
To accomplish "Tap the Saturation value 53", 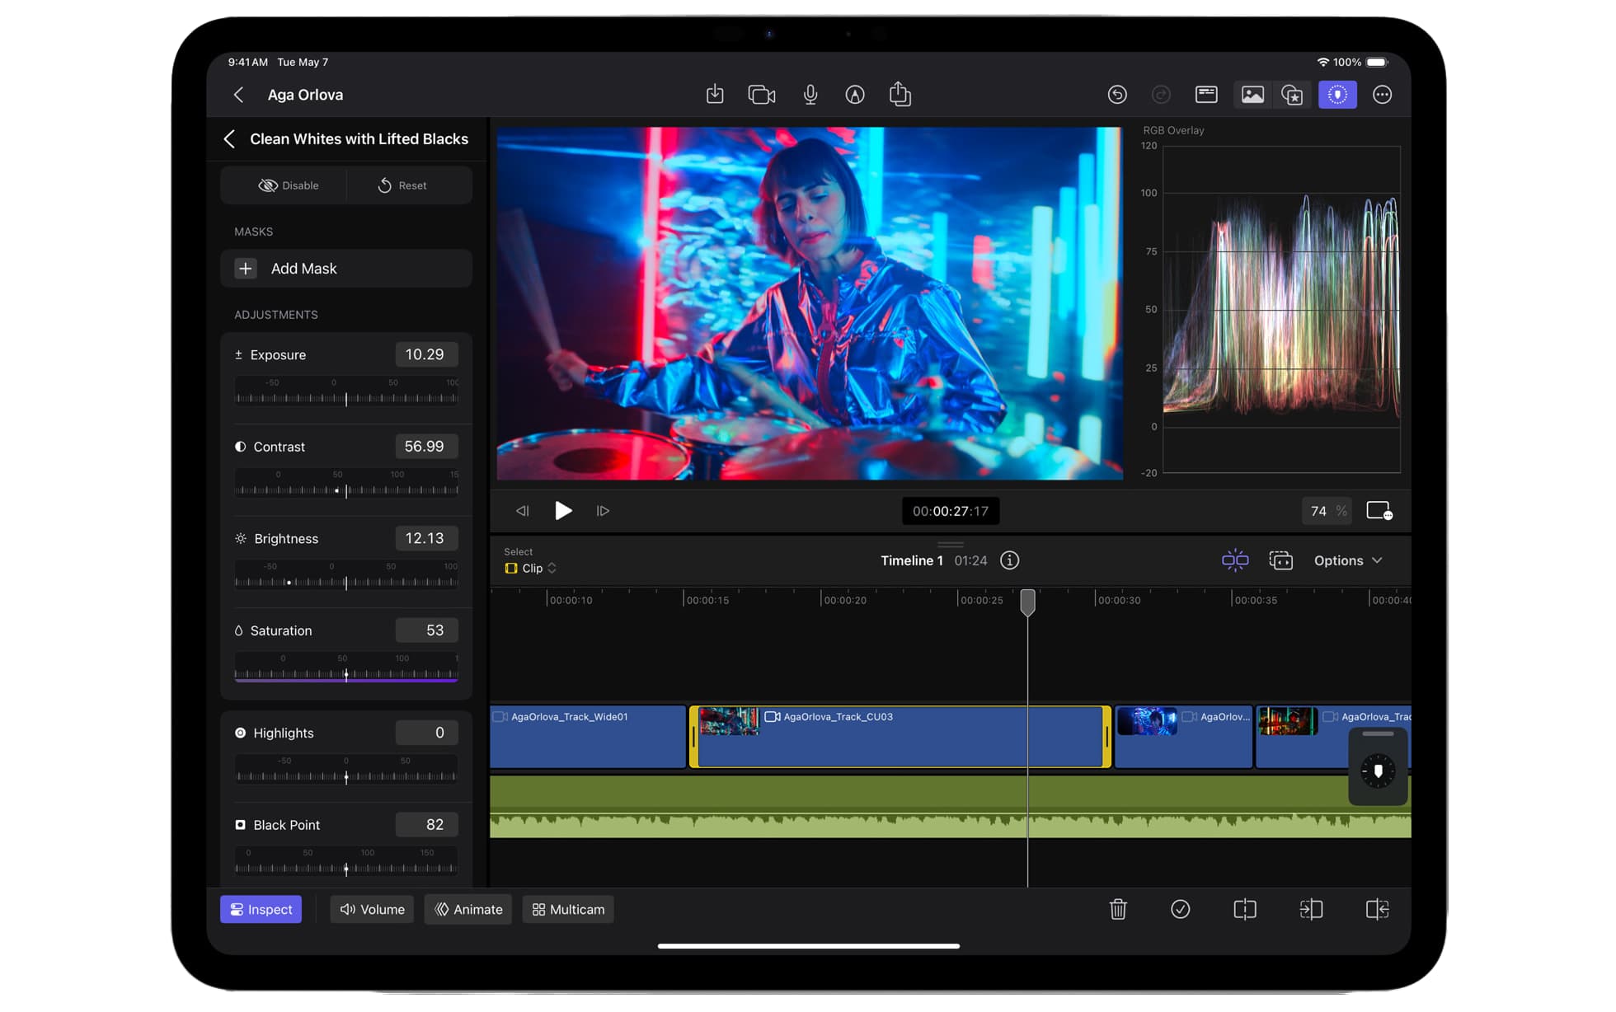I will (x=427, y=630).
